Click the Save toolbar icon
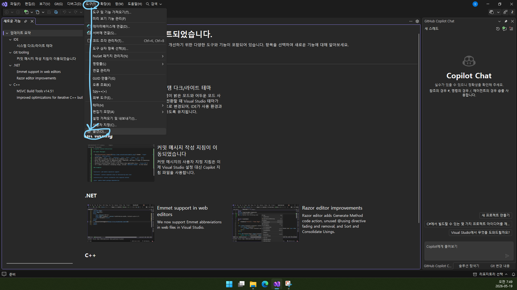The width and height of the screenshot is (517, 290). (49, 12)
